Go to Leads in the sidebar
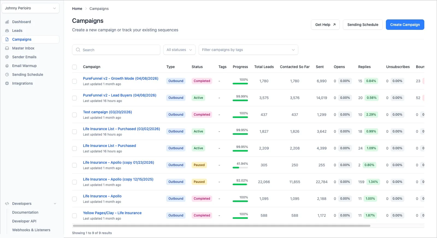 coord(17,30)
